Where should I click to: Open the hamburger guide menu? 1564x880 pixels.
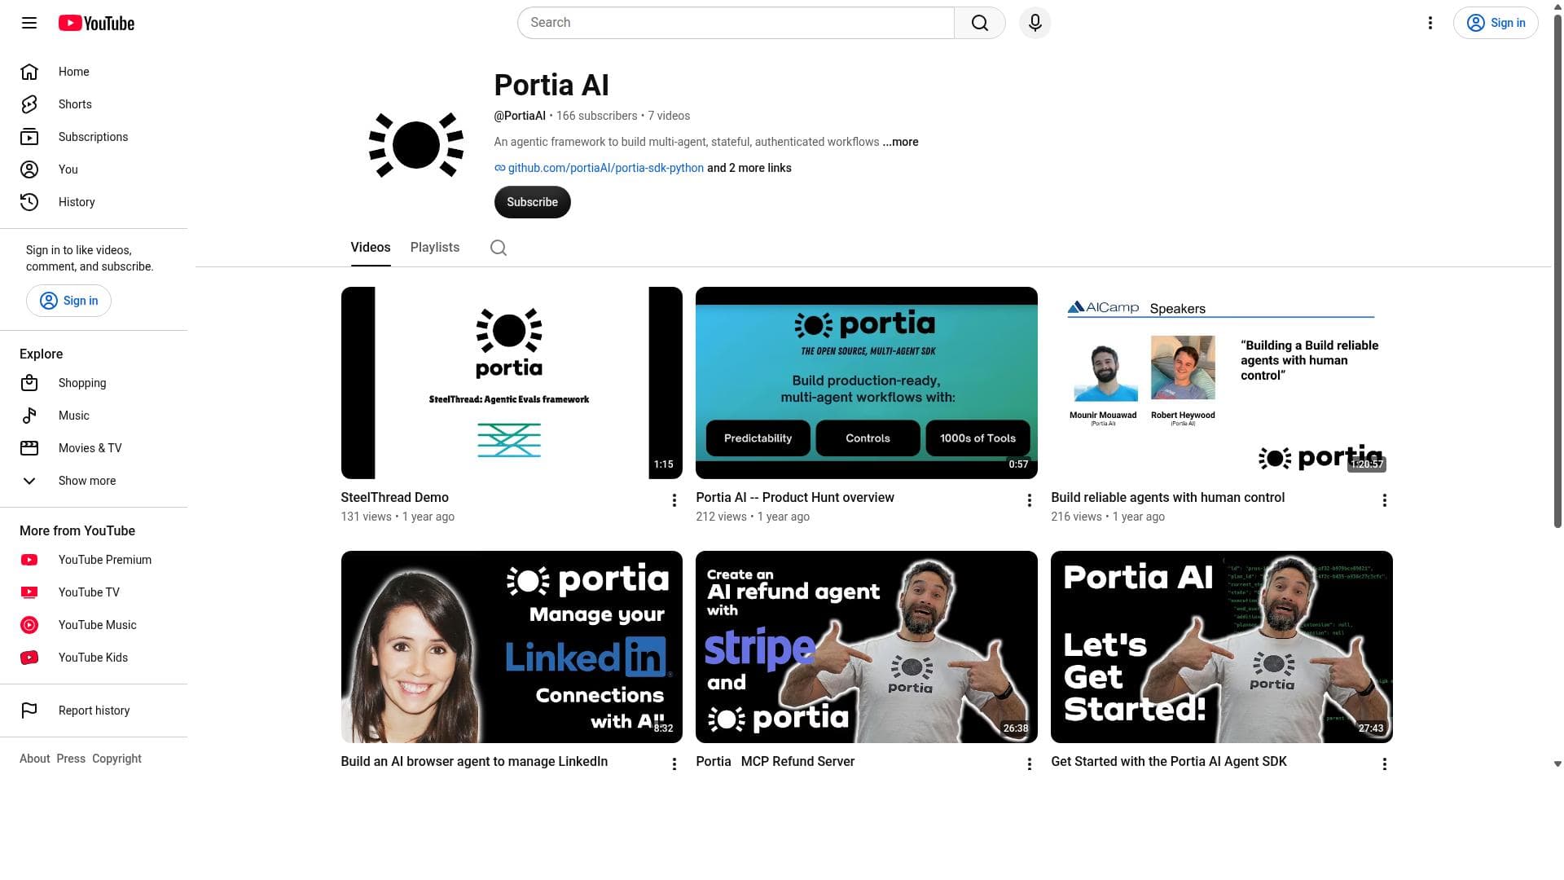coord(29,23)
